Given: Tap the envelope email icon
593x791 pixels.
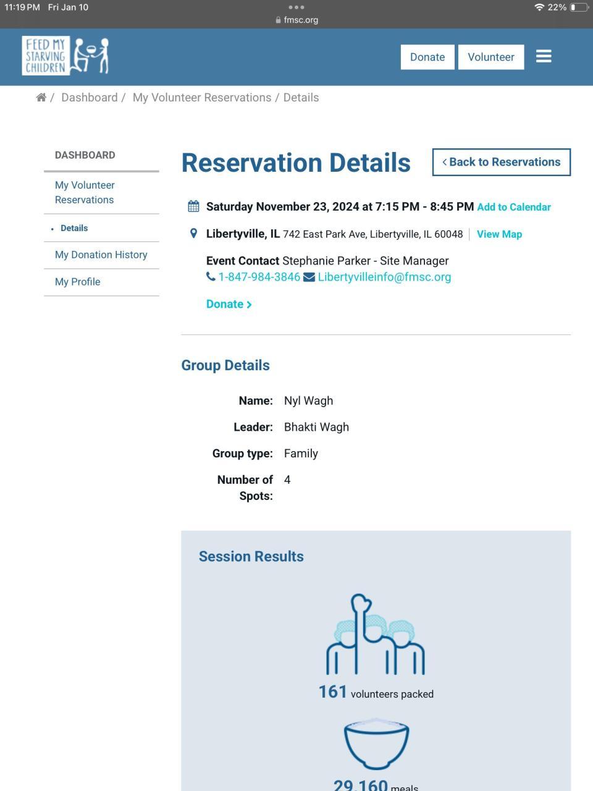Looking at the screenshot, I should click(309, 277).
